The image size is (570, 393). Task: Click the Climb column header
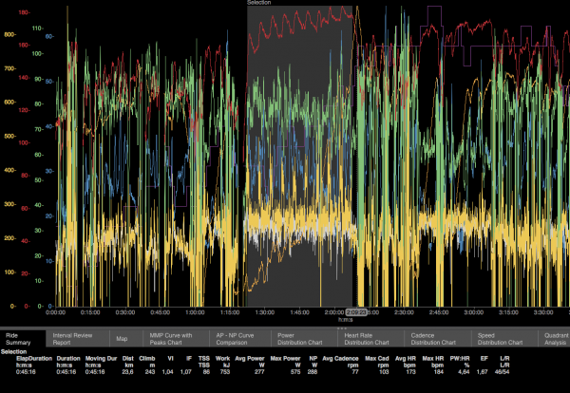pyautogui.click(x=147, y=361)
